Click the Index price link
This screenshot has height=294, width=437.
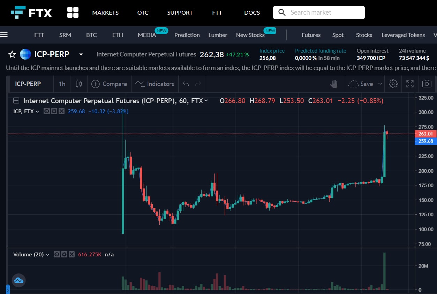272,51
